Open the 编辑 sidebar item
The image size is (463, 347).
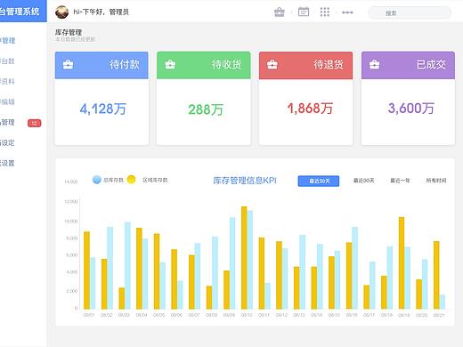coord(7,102)
